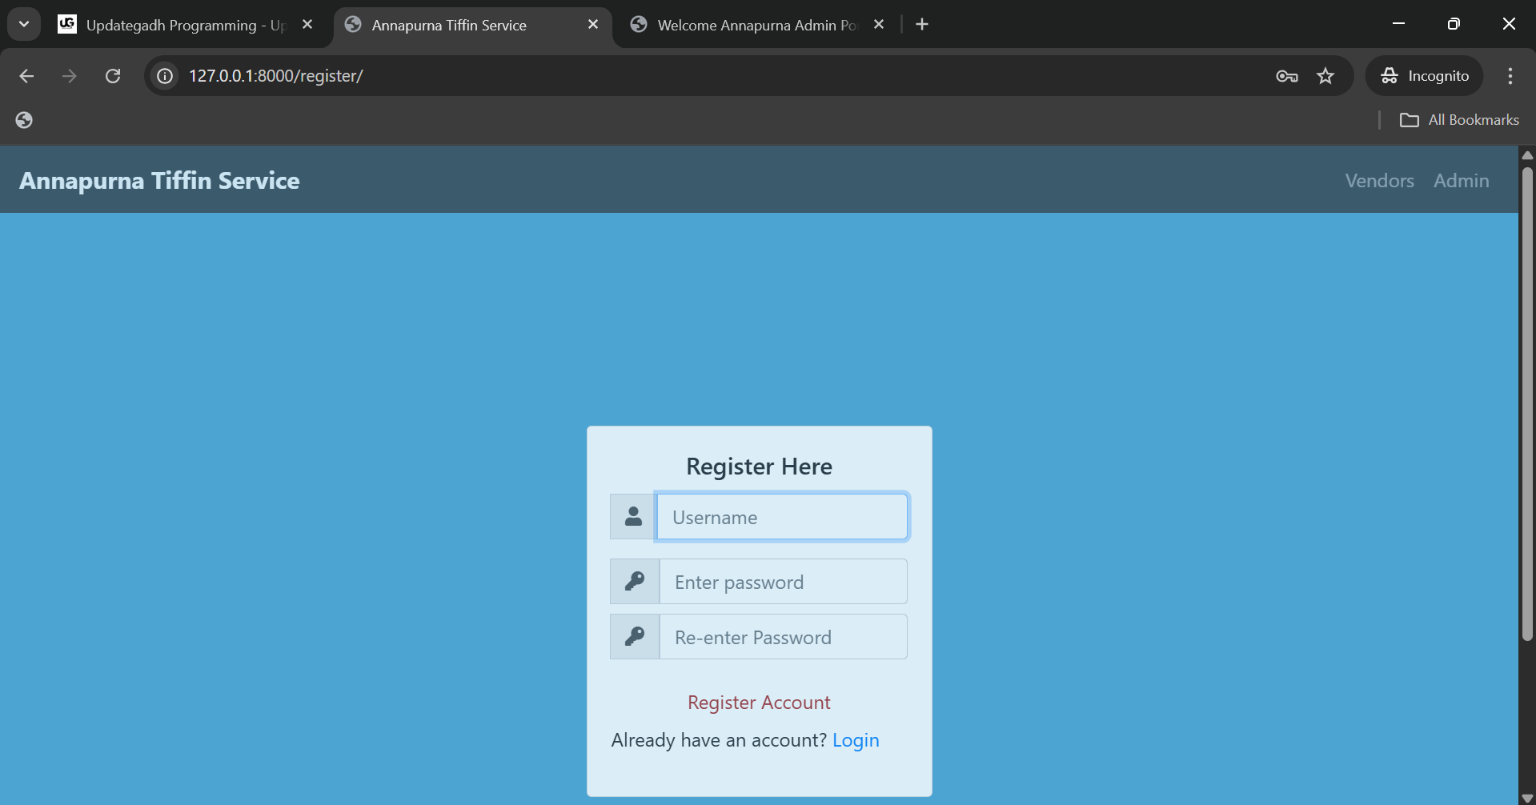Open the password manager key icon

pyautogui.click(x=1286, y=76)
